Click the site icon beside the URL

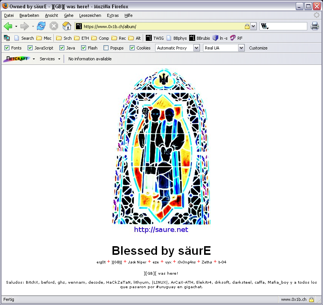[x=79, y=26]
